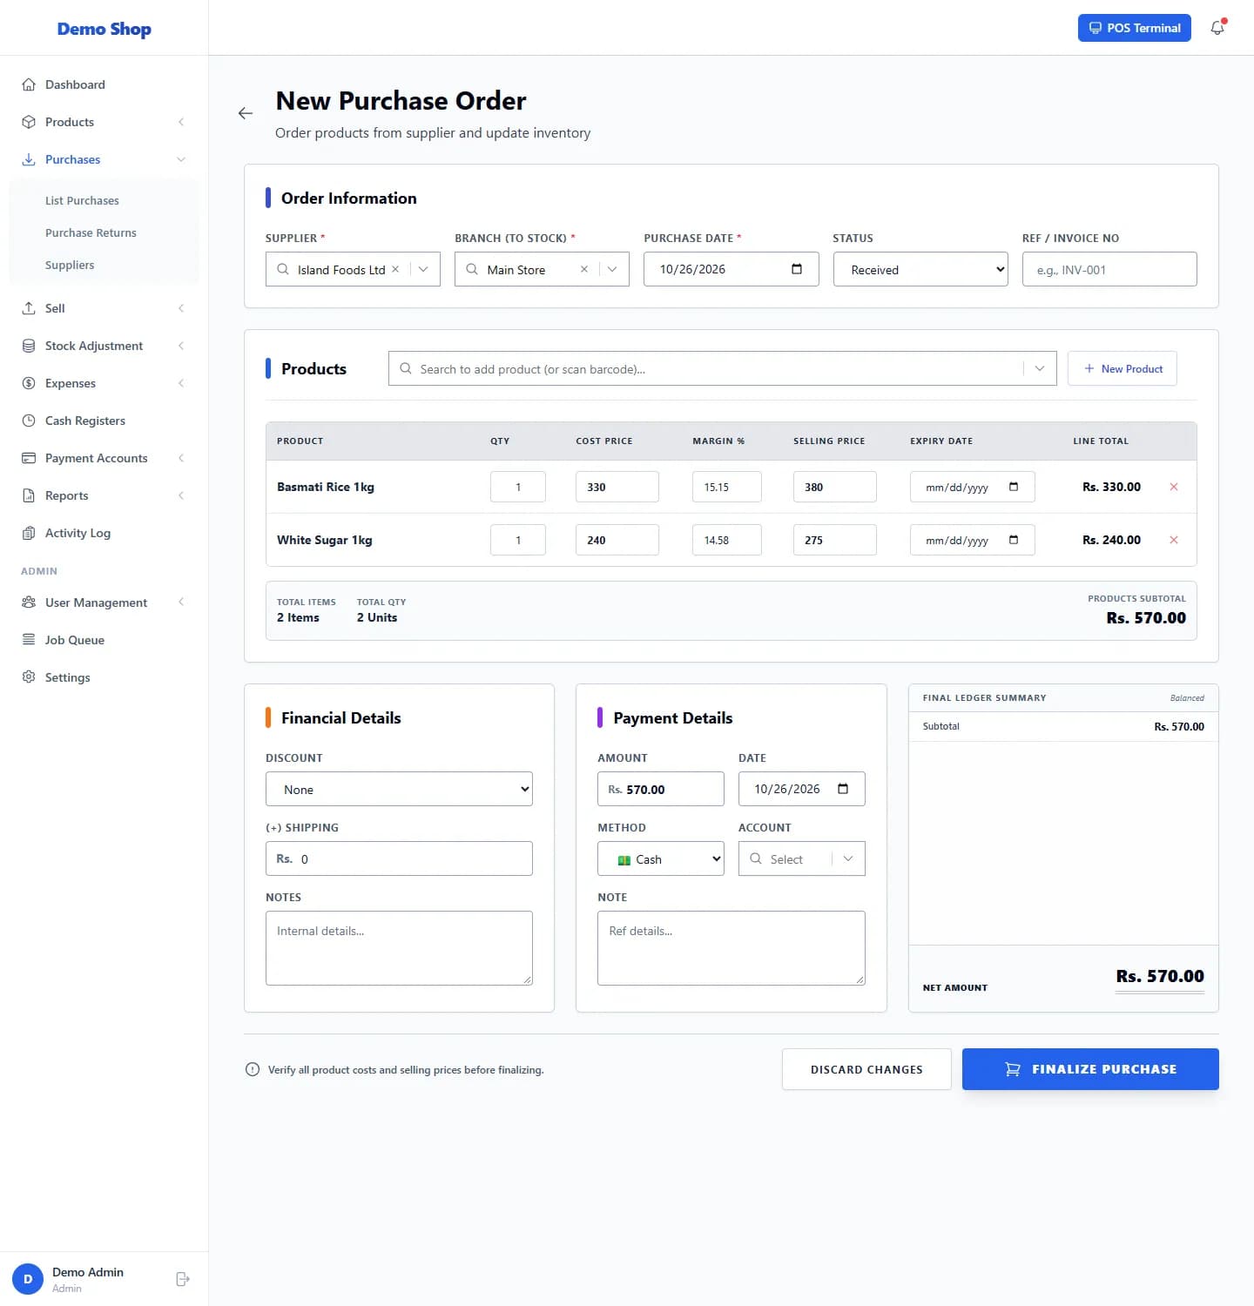
Task: Open the Discount dropdown showing None
Action: (399, 789)
